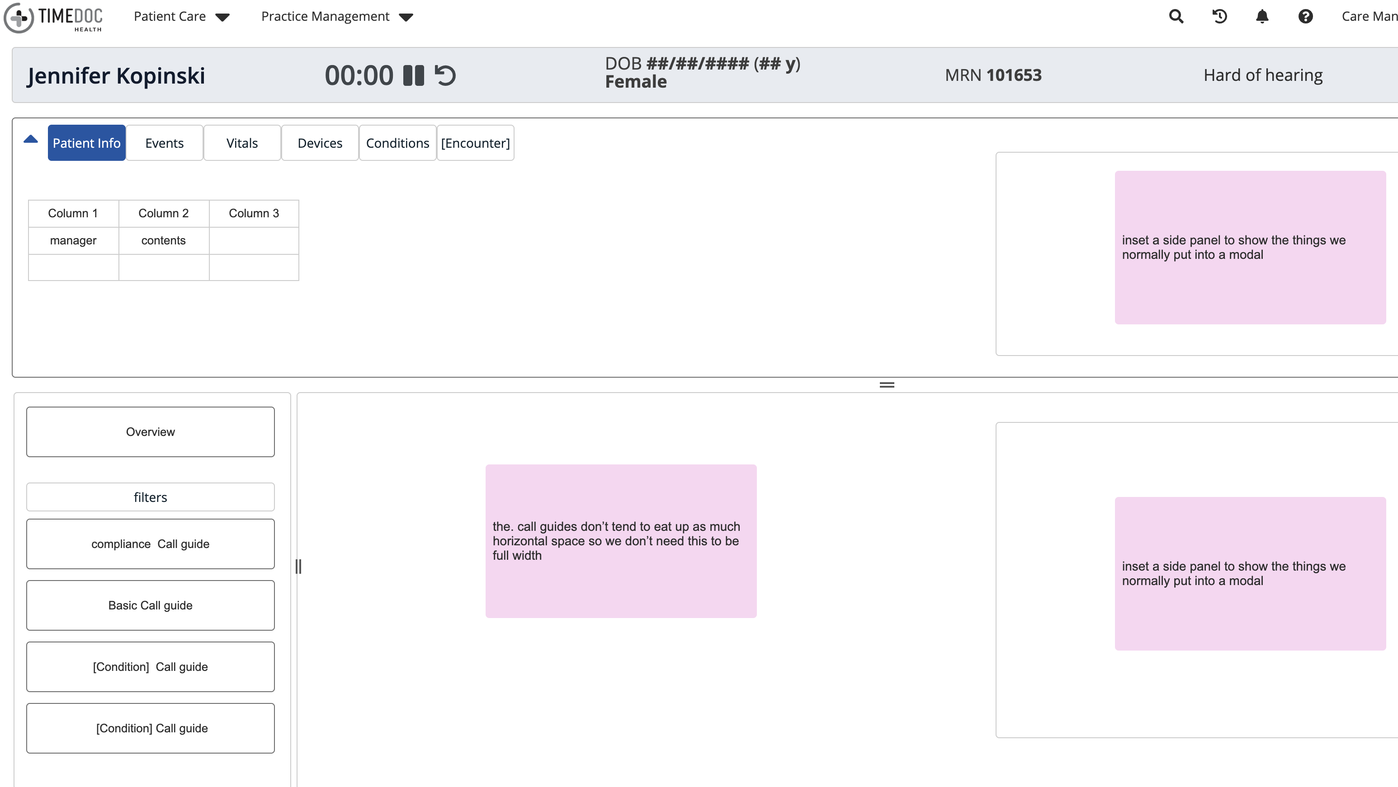Open the Care Manager menu
The height and width of the screenshot is (787, 1398).
click(x=1369, y=16)
